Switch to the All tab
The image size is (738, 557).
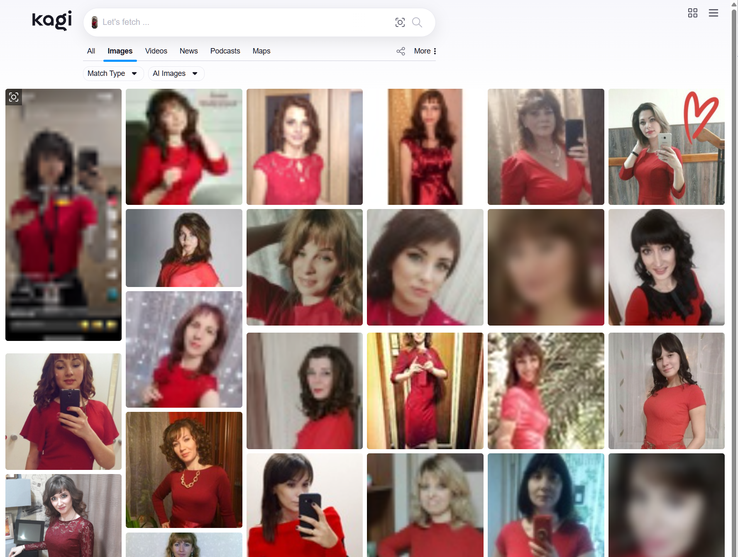click(x=91, y=51)
